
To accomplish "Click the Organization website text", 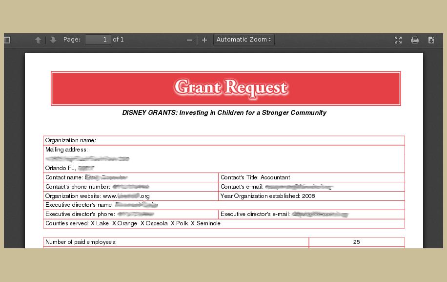I will coord(97,196).
